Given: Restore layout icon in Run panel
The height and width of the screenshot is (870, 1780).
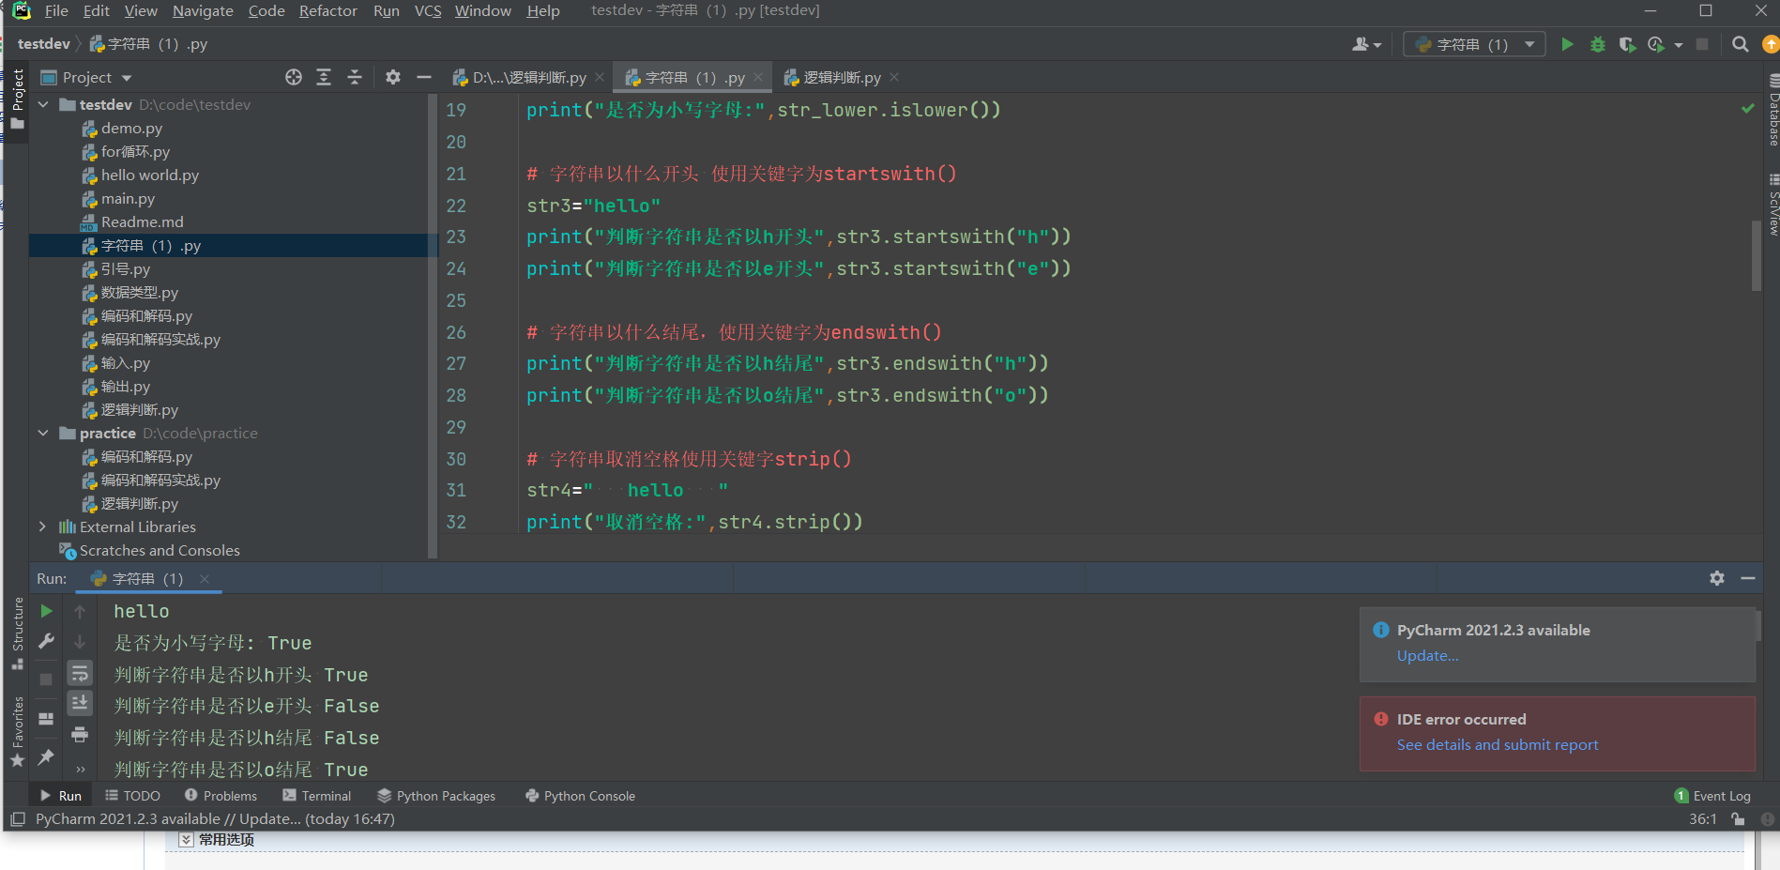Looking at the screenshot, I should (x=46, y=719).
